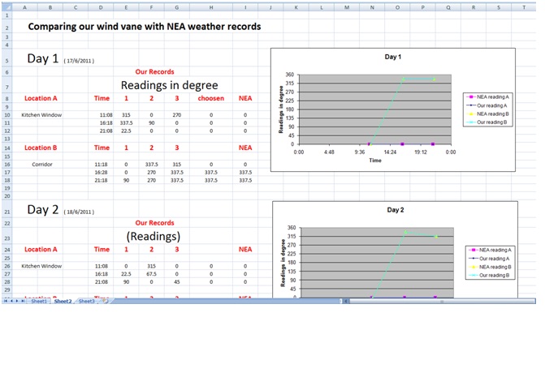Click value '22.5' in row 12

126,131
